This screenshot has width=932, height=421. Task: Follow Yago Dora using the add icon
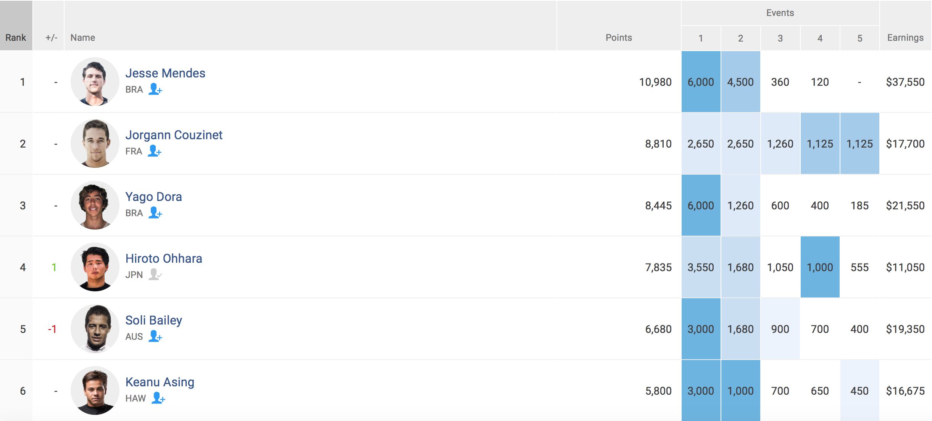click(155, 213)
